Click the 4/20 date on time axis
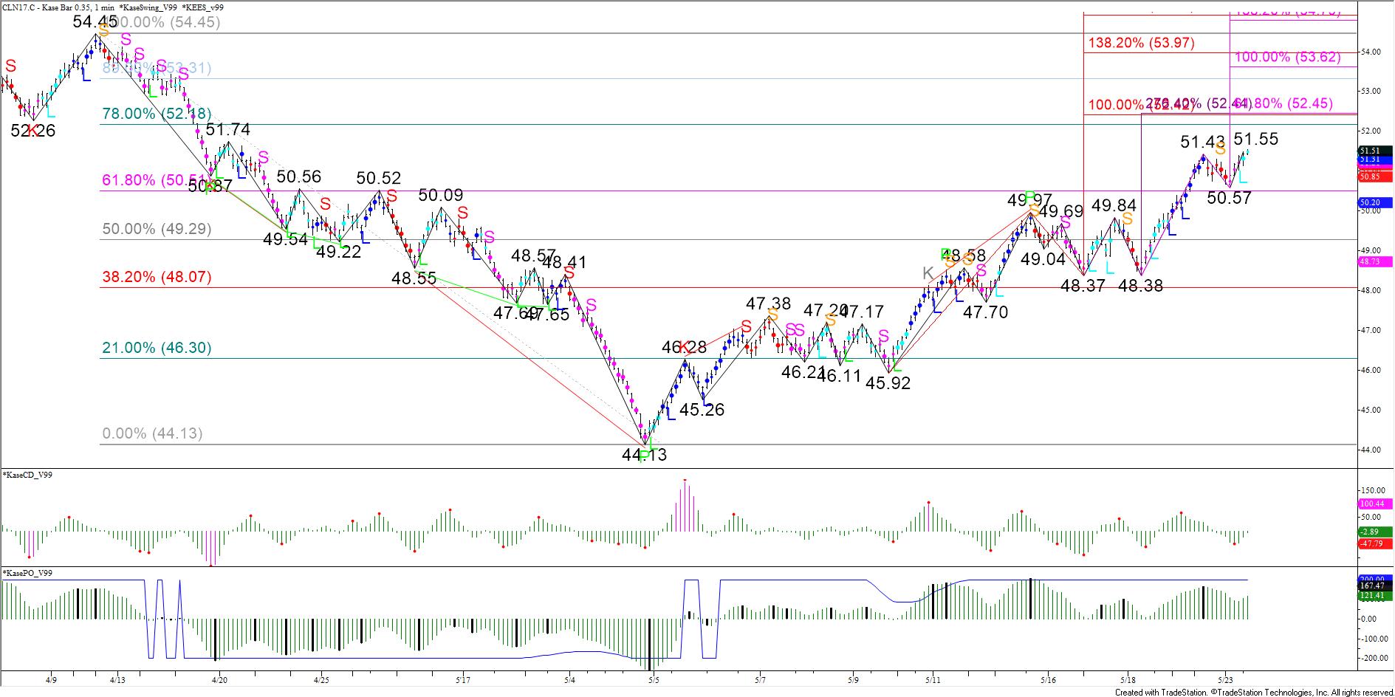 coord(219,679)
